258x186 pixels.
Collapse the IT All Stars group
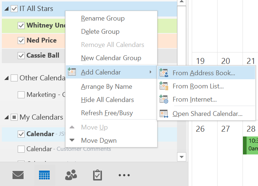pyautogui.click(x=7, y=9)
